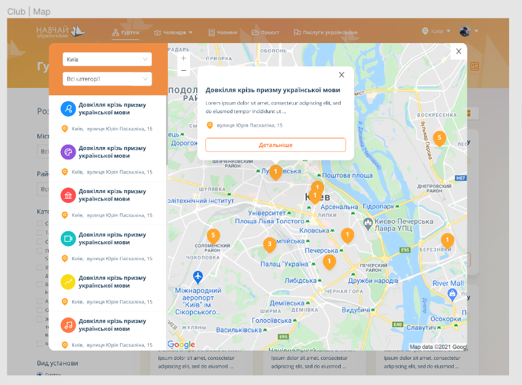Click the teal video camera club icon

click(x=68, y=239)
